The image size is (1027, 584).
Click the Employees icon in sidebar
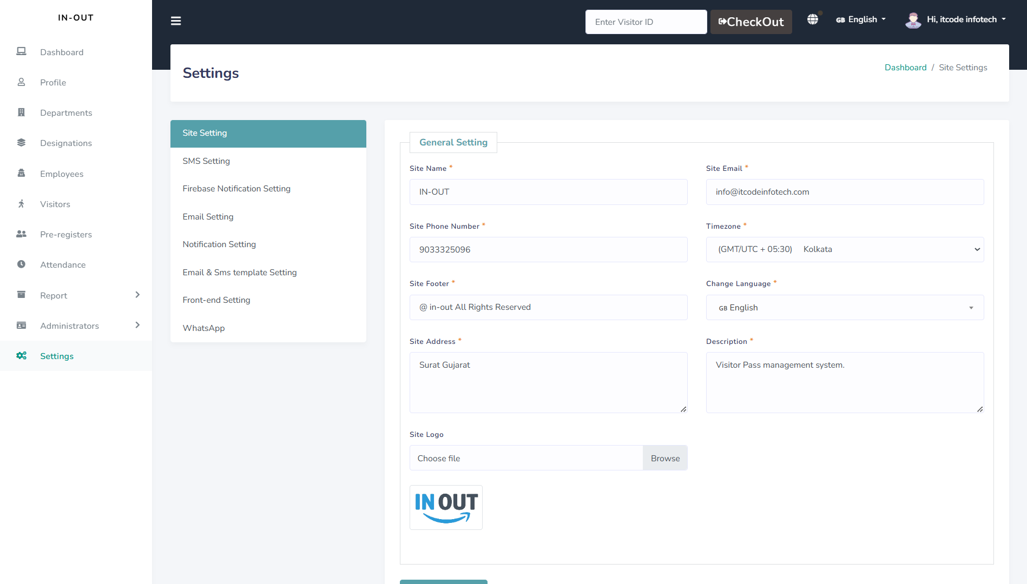[21, 173]
